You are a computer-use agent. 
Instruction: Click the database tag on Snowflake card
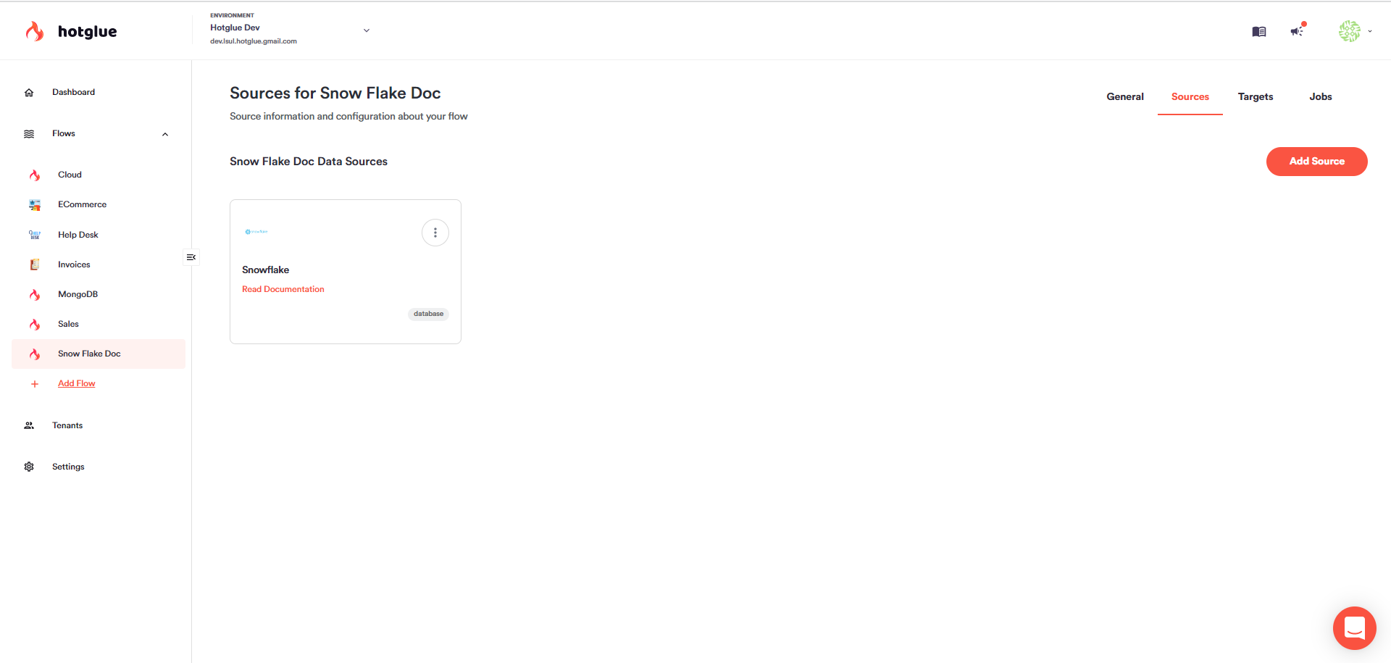click(x=429, y=314)
